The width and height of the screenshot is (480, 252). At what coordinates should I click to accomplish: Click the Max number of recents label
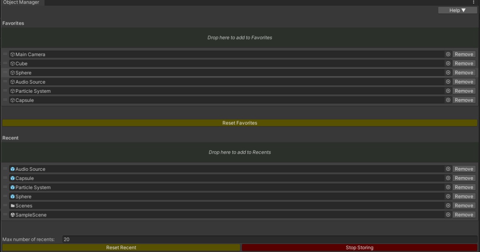(28, 240)
